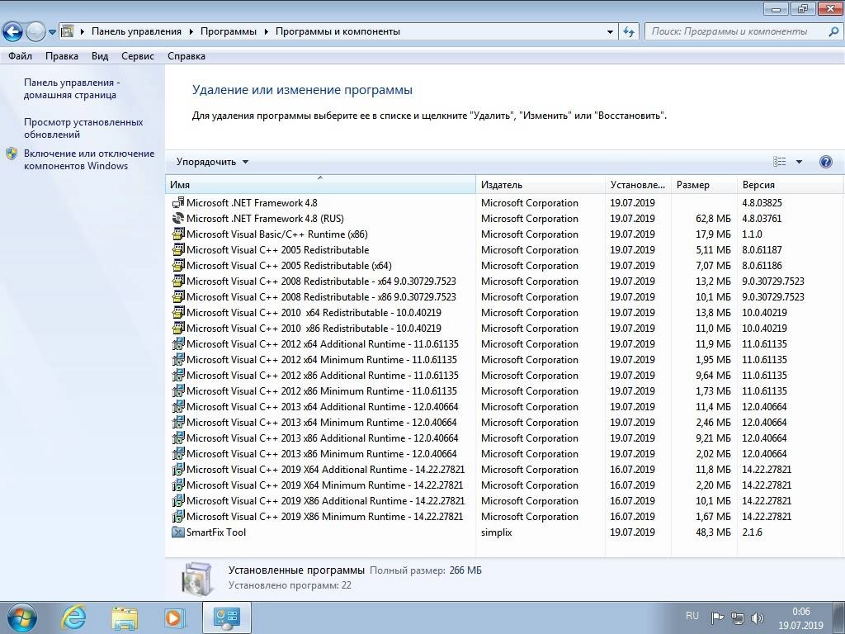Click installed programs icon in details pane
Image resolution: width=845 pixels, height=634 pixels.
(198, 578)
